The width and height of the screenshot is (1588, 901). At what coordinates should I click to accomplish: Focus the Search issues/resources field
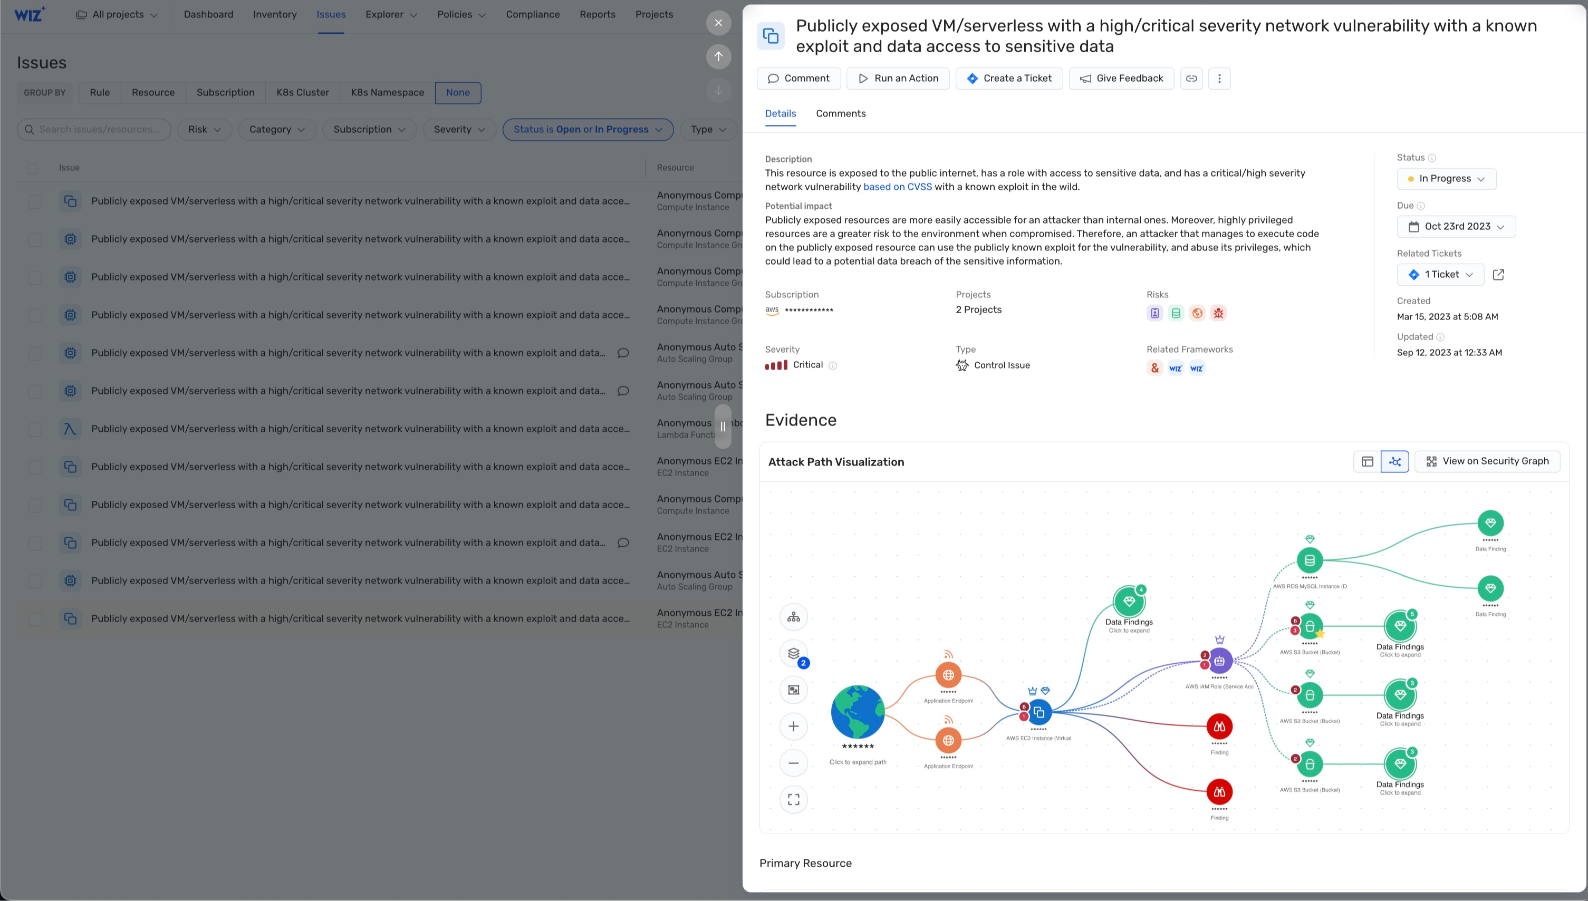[x=94, y=130]
